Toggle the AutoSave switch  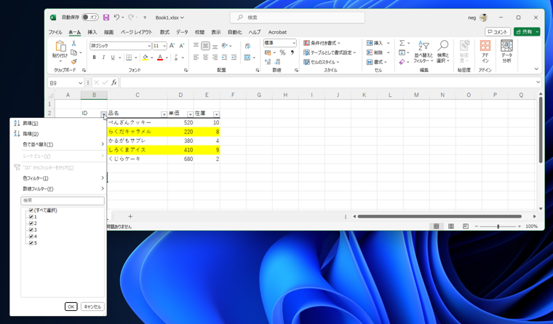[90, 17]
